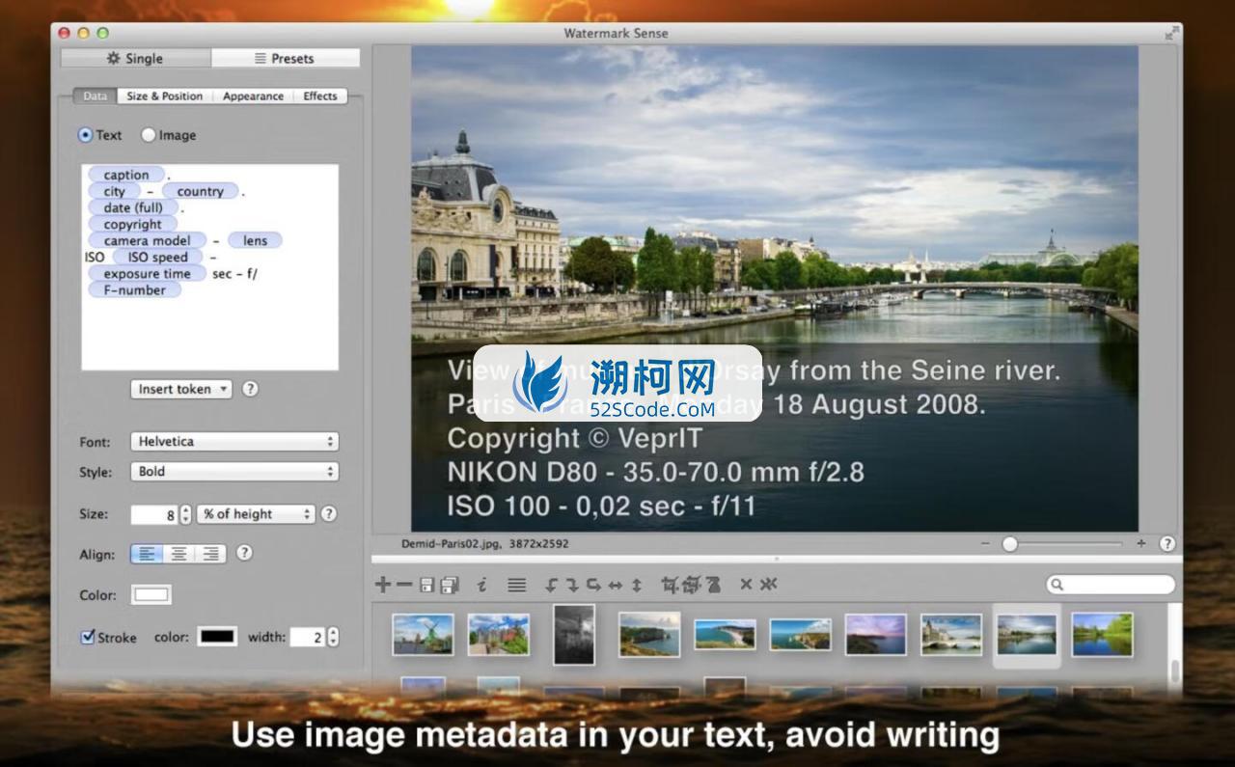Viewport: 1235px width, 767px height.
Task: Click the stroke width field
Action: pyautogui.click(x=307, y=637)
